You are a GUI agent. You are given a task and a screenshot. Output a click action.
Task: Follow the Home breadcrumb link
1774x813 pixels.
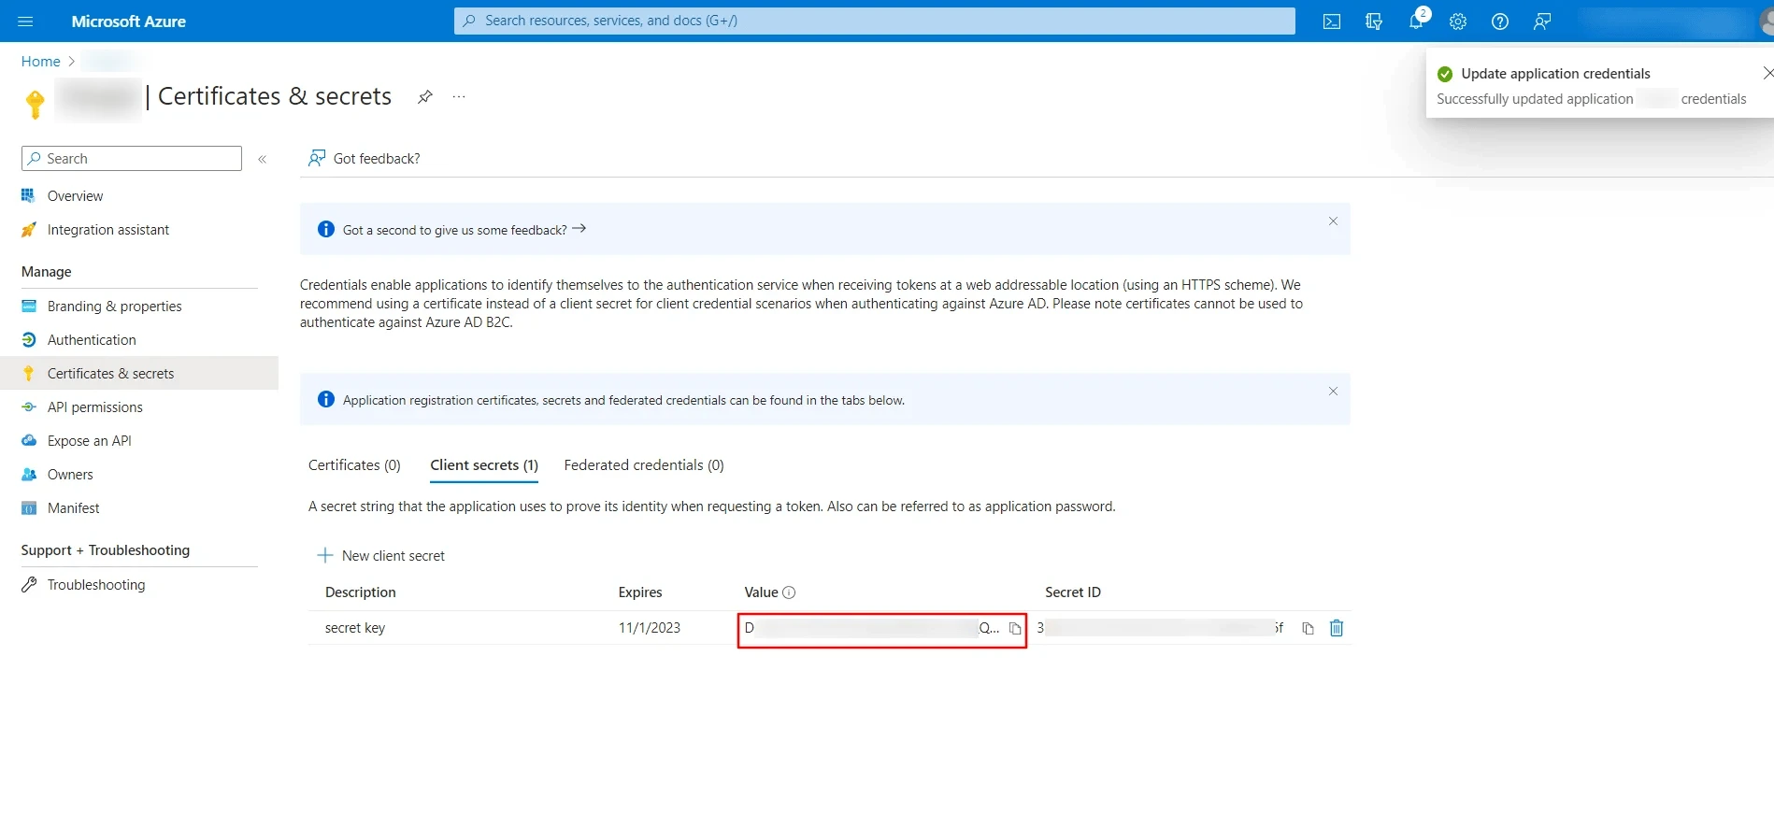41,62
